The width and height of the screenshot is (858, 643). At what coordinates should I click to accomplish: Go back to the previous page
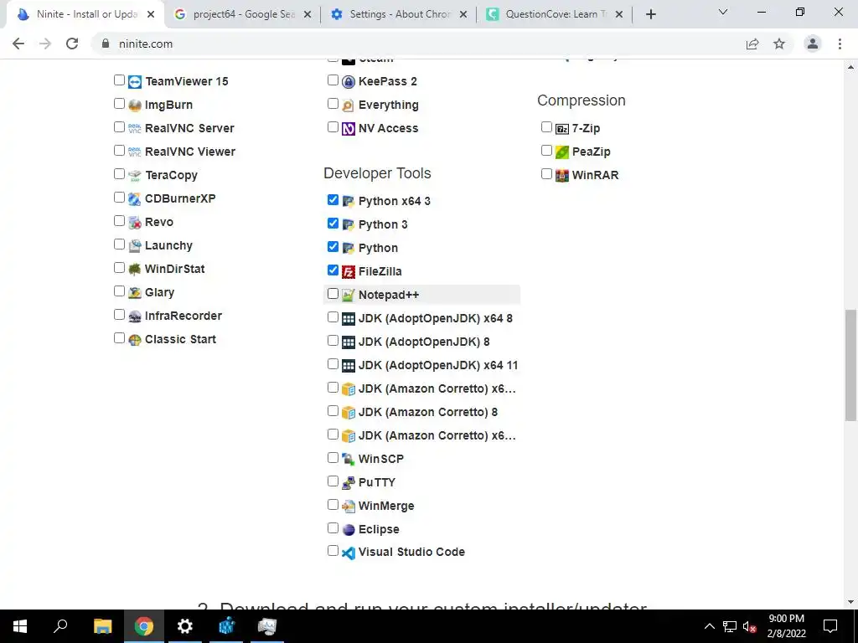point(18,44)
